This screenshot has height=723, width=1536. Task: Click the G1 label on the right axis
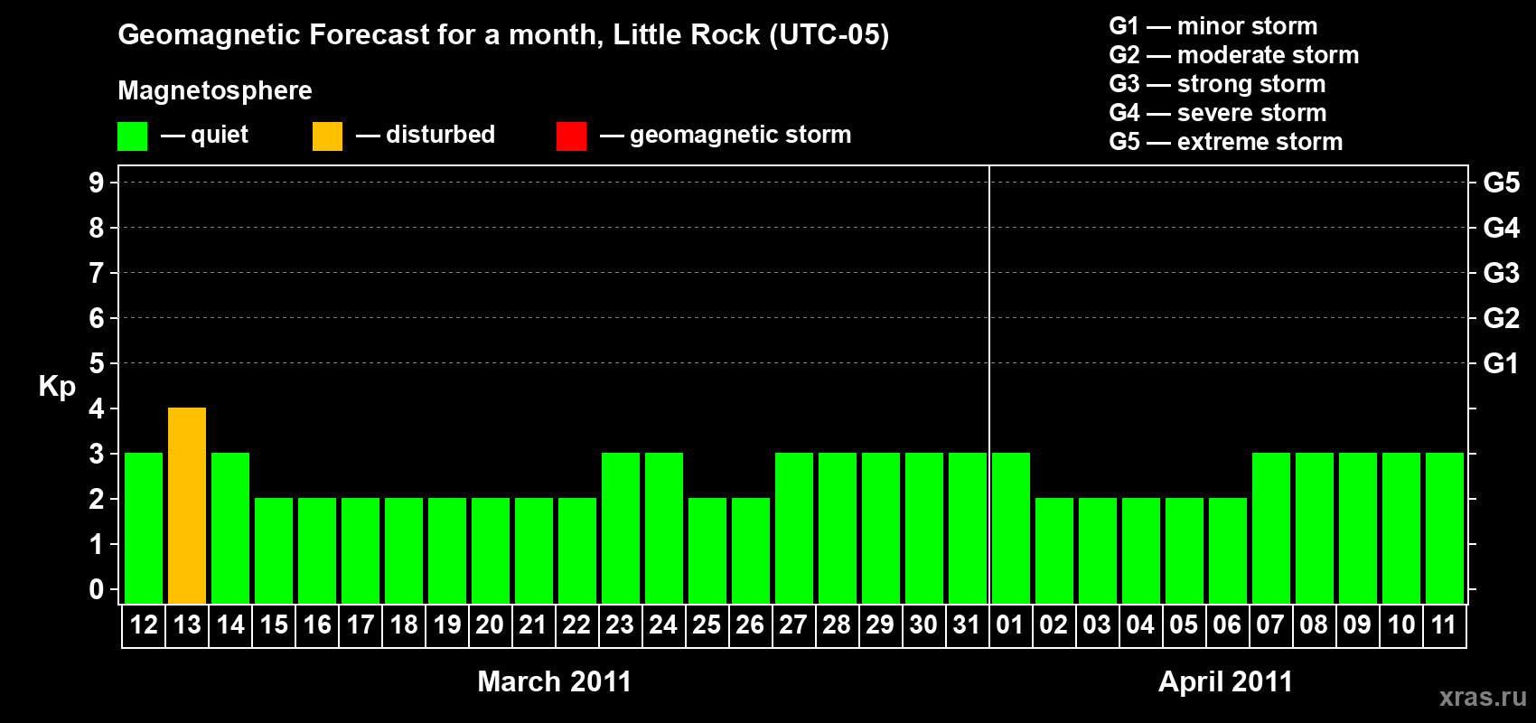(x=1502, y=363)
